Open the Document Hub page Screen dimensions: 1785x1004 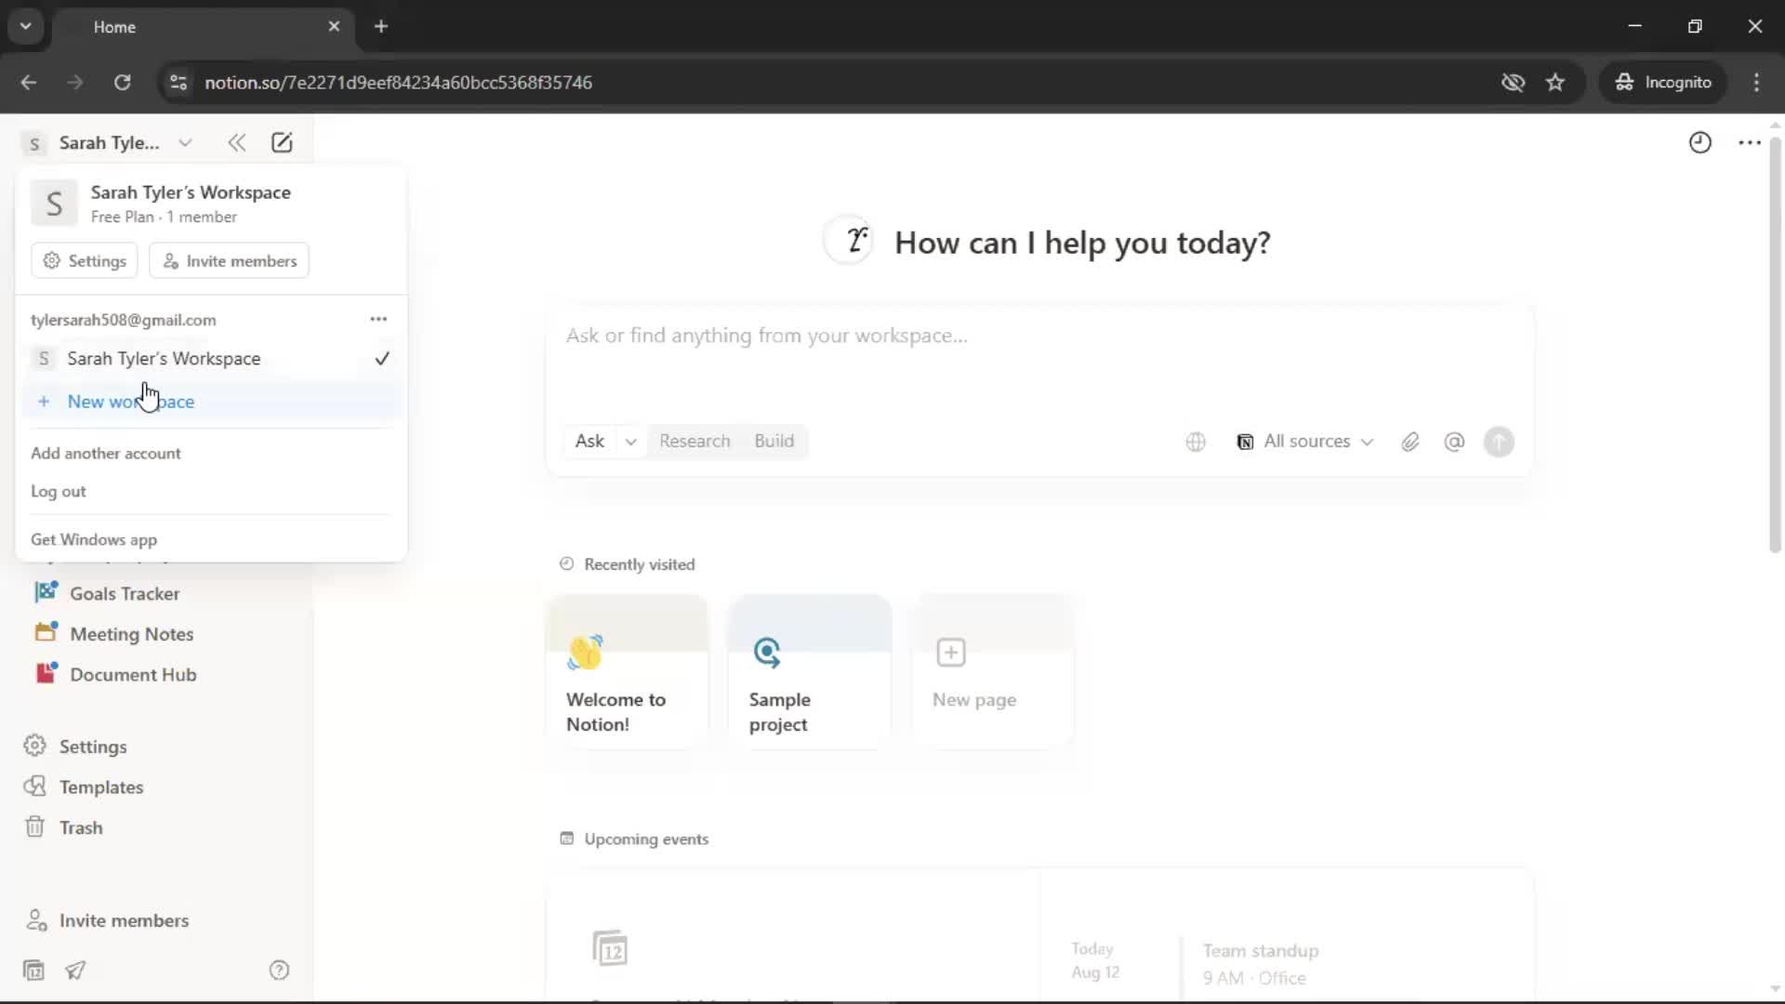(x=133, y=675)
